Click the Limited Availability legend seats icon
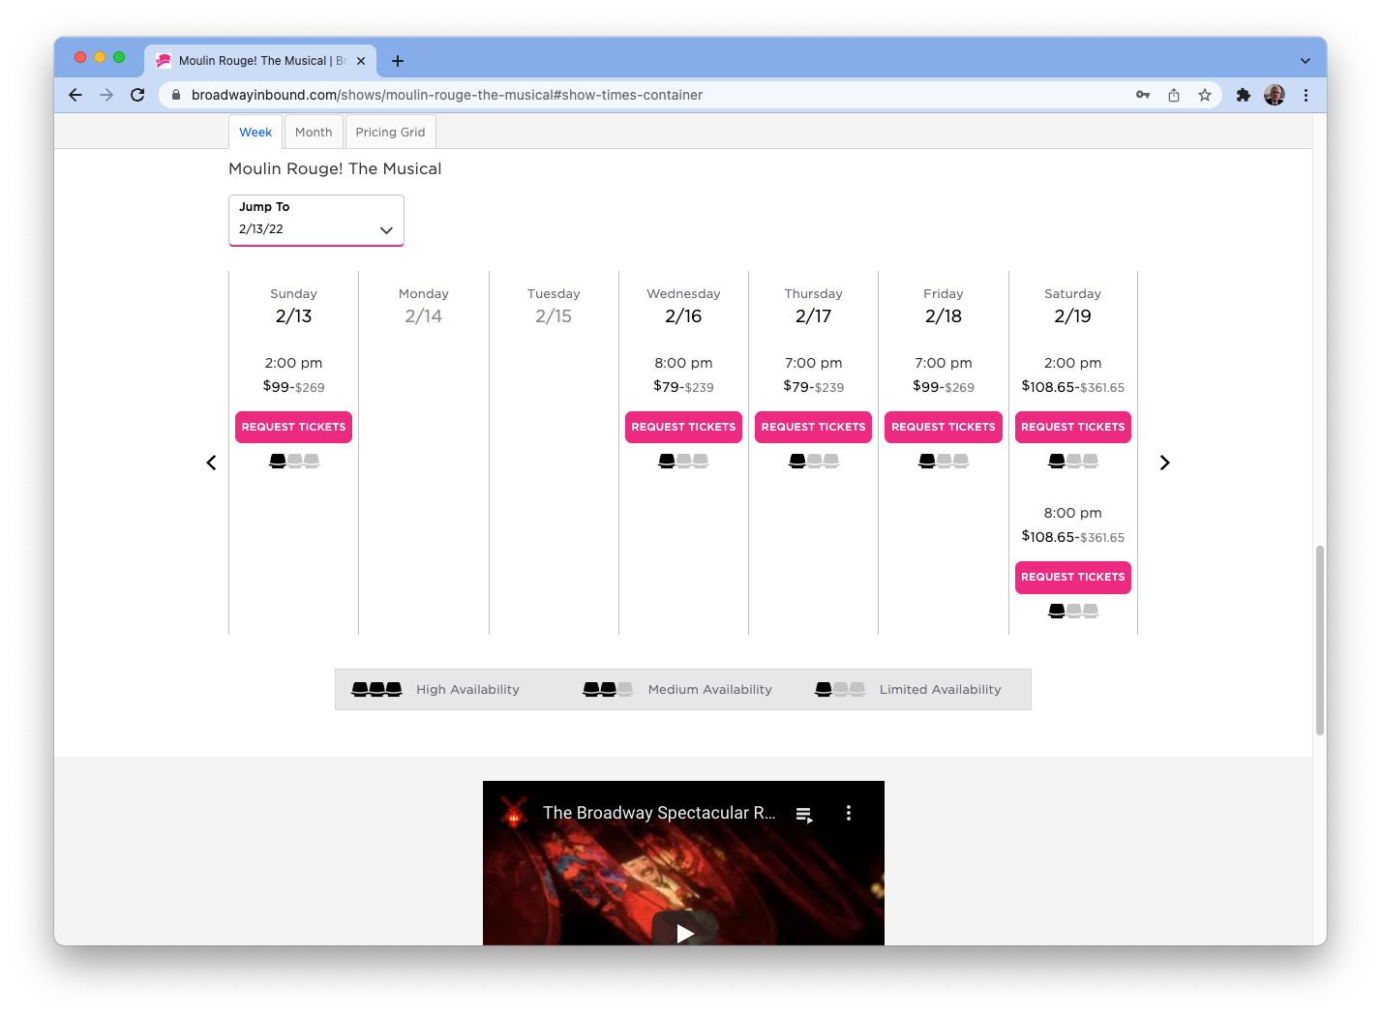This screenshot has width=1381, height=1017. (x=840, y=689)
